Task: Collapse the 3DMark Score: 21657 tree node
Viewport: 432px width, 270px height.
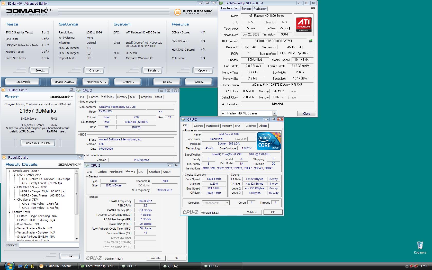Action: (x=10, y=171)
